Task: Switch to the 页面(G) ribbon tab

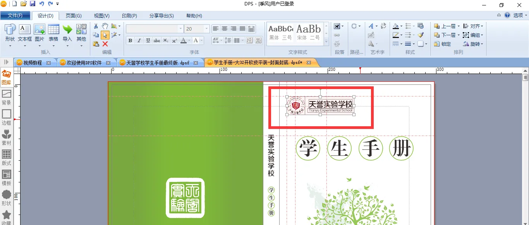Action: 74,15
